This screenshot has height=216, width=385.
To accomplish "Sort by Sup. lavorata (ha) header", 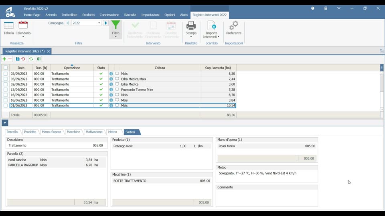I will [x=218, y=68].
